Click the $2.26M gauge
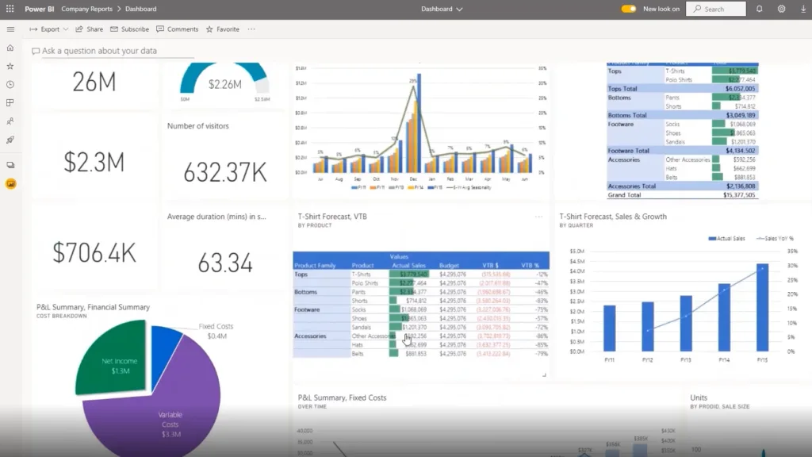This screenshot has width=812, height=457. click(x=224, y=83)
